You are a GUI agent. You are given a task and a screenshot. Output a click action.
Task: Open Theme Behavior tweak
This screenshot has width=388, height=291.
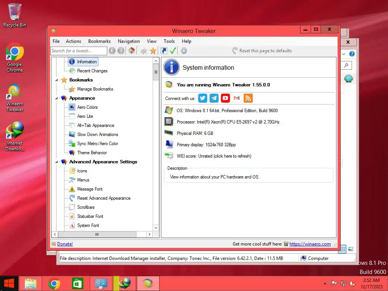92,153
